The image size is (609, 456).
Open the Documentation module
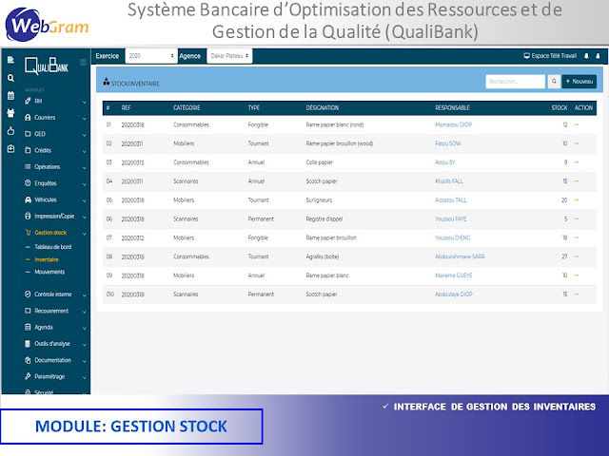click(x=52, y=360)
